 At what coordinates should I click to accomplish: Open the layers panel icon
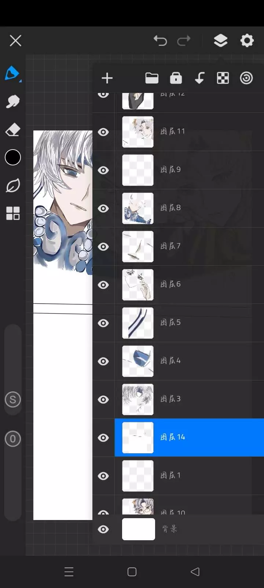click(x=220, y=40)
